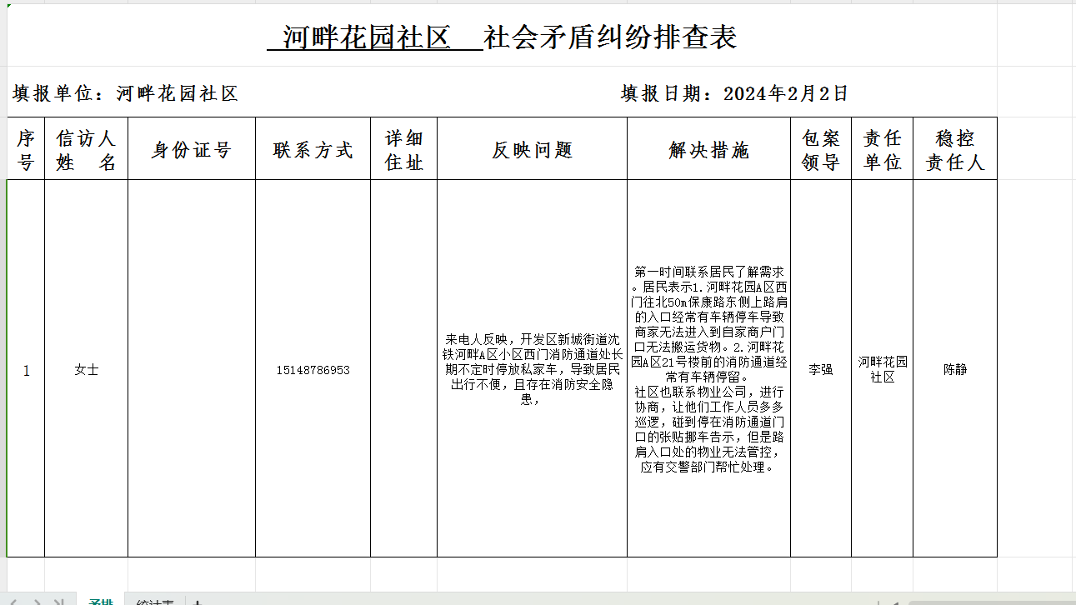The height and width of the screenshot is (605, 1076).
Task: Select the 稳控责任人 header cell
Action: tap(955, 149)
